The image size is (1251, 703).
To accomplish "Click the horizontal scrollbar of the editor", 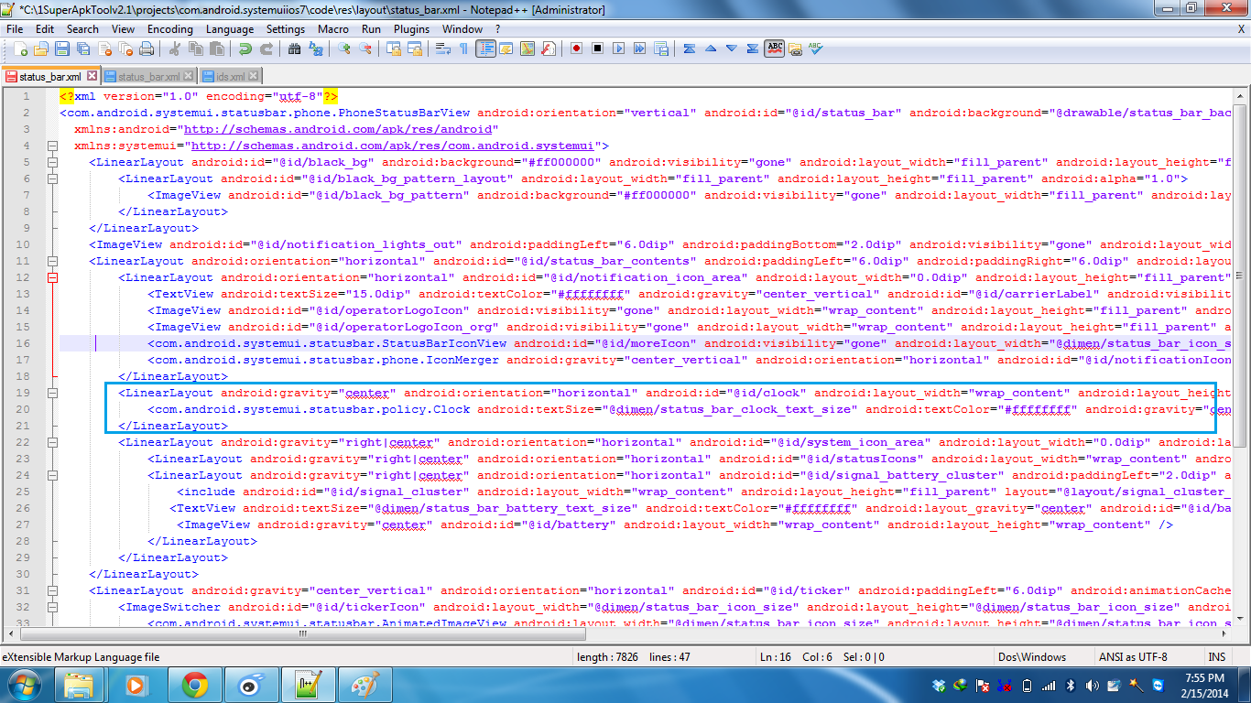I will coord(617,634).
